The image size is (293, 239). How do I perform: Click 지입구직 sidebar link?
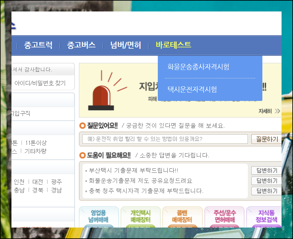21,113
